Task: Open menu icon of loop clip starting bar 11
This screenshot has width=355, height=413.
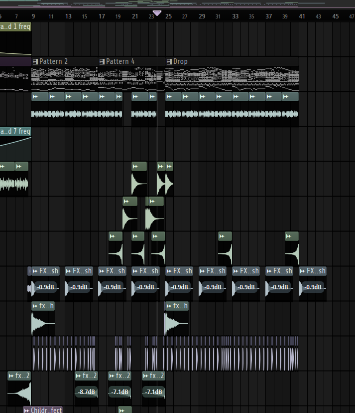Action: [52, 97]
